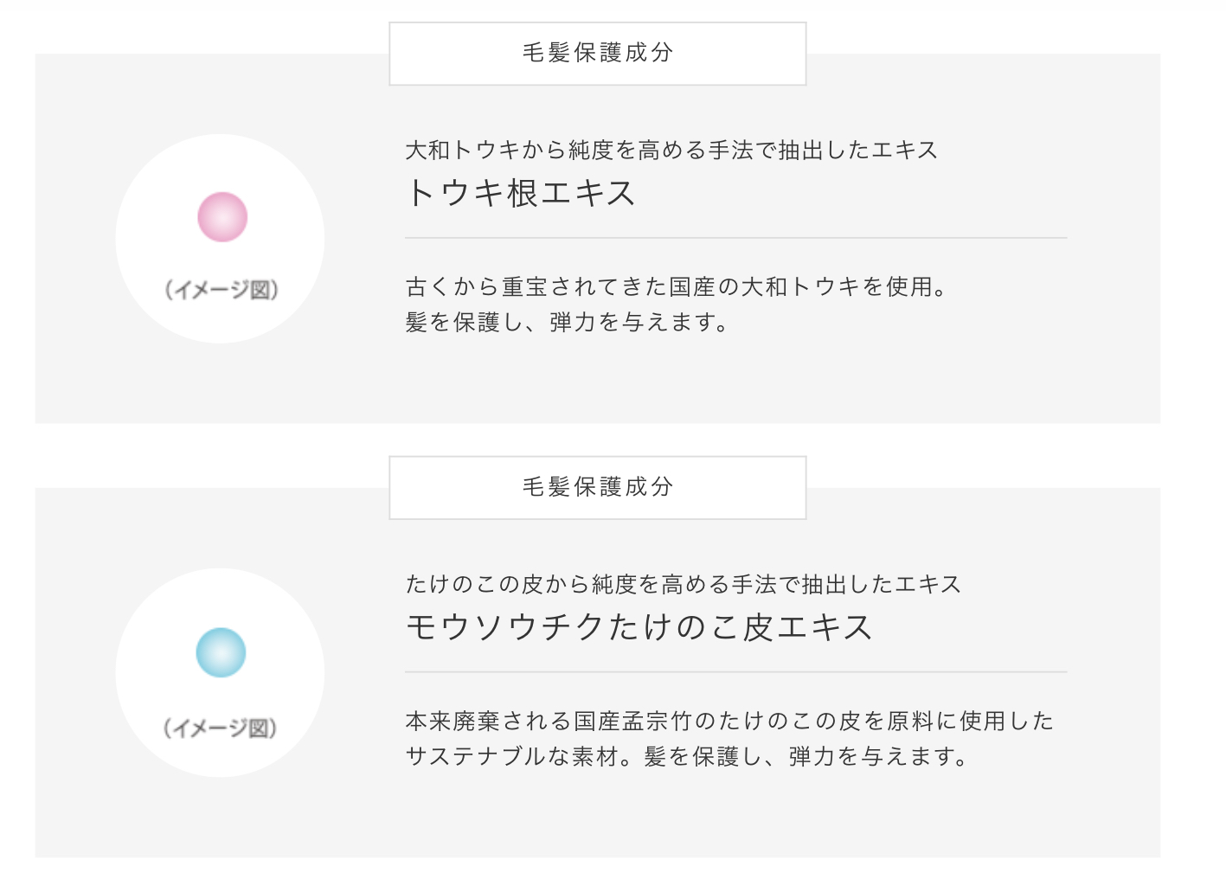Click イメージ図 caption beneath blue sphere
This screenshot has height=879, width=1226.
click(220, 728)
